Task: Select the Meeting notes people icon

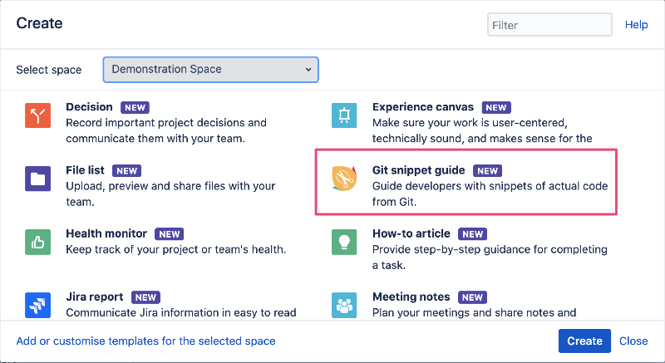Action: (x=344, y=305)
